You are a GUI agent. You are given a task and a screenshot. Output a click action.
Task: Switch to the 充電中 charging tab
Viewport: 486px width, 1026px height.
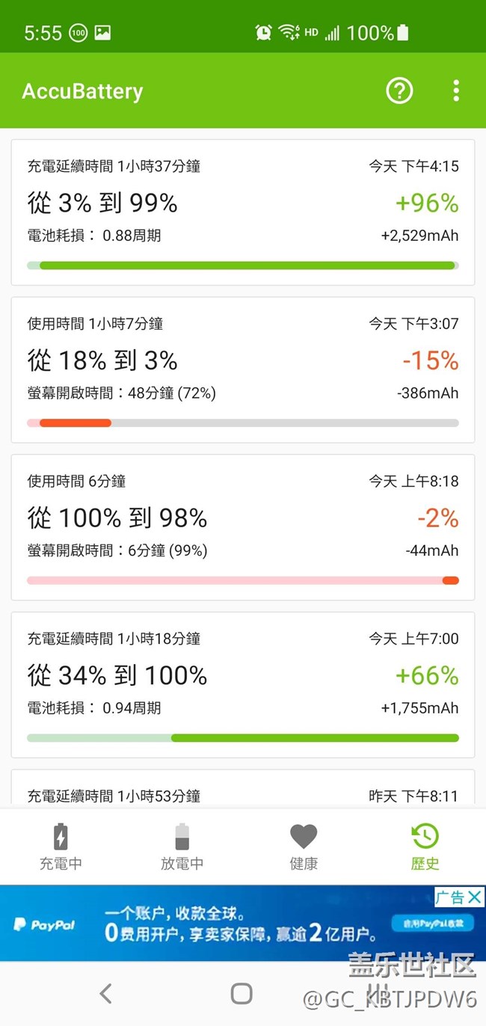(x=61, y=847)
